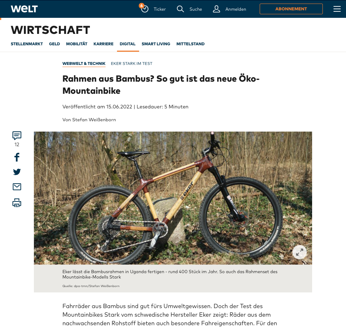
Task: Open the Ticker clock icon
Action: point(144,9)
